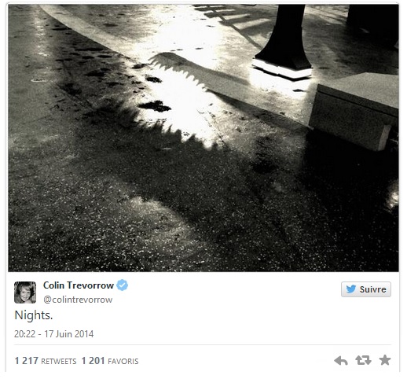The image size is (407, 390).
Task: Click the RETWEETS label
Action: 59,362
